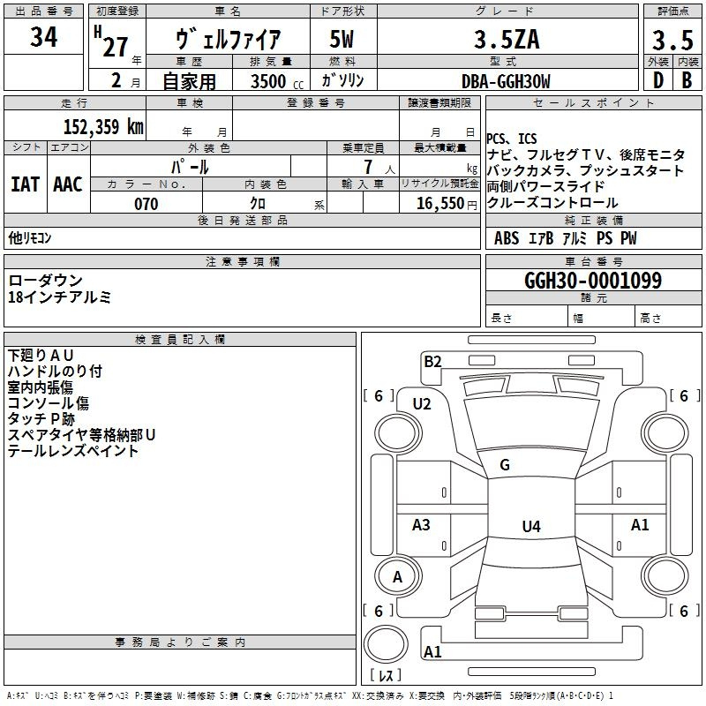Click クルーズコントロール line
The width and height of the screenshot is (706, 706).
[553, 203]
